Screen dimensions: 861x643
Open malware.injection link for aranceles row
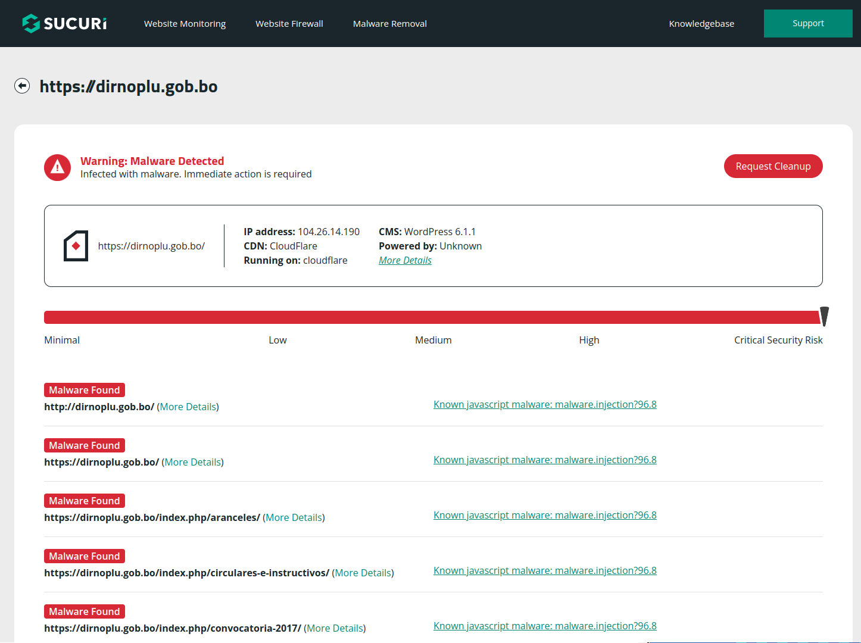click(x=545, y=515)
